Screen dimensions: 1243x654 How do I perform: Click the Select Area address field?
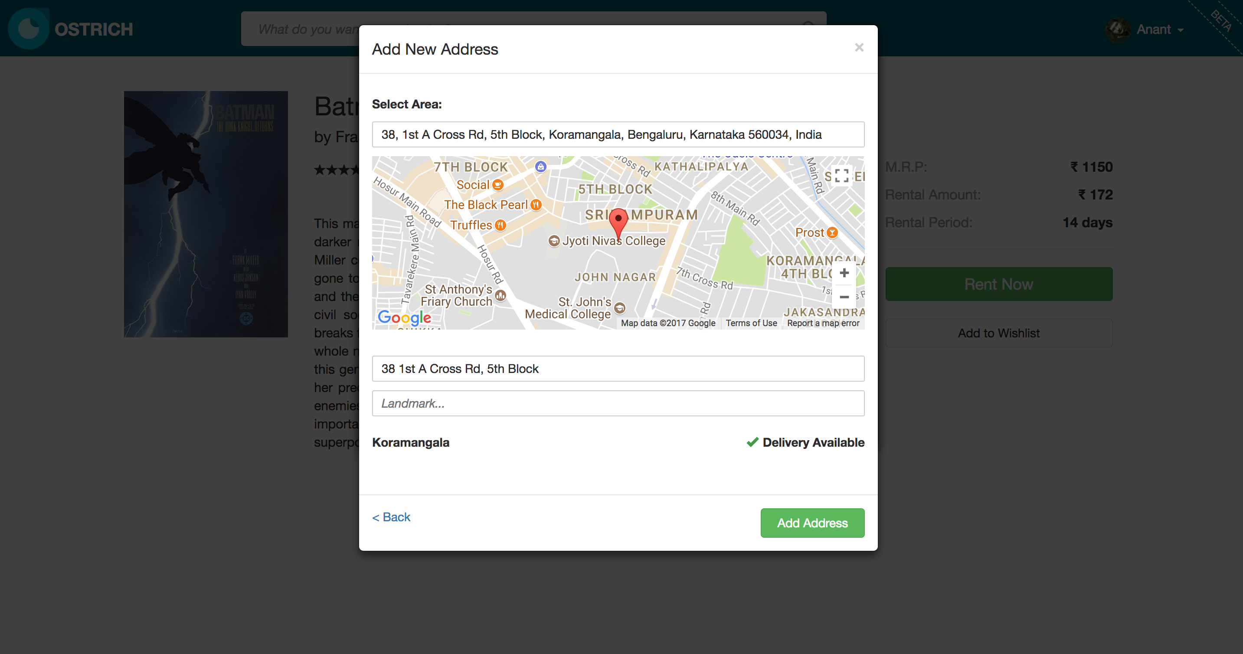click(618, 135)
